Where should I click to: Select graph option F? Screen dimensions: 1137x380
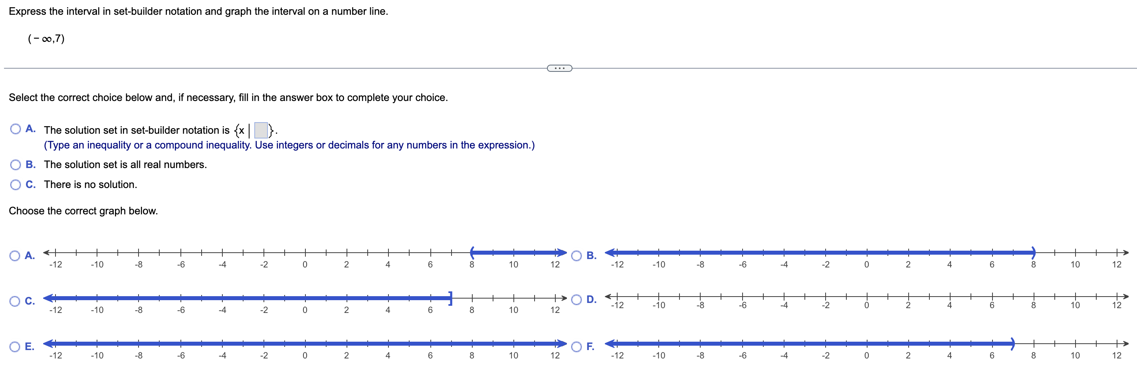point(576,347)
